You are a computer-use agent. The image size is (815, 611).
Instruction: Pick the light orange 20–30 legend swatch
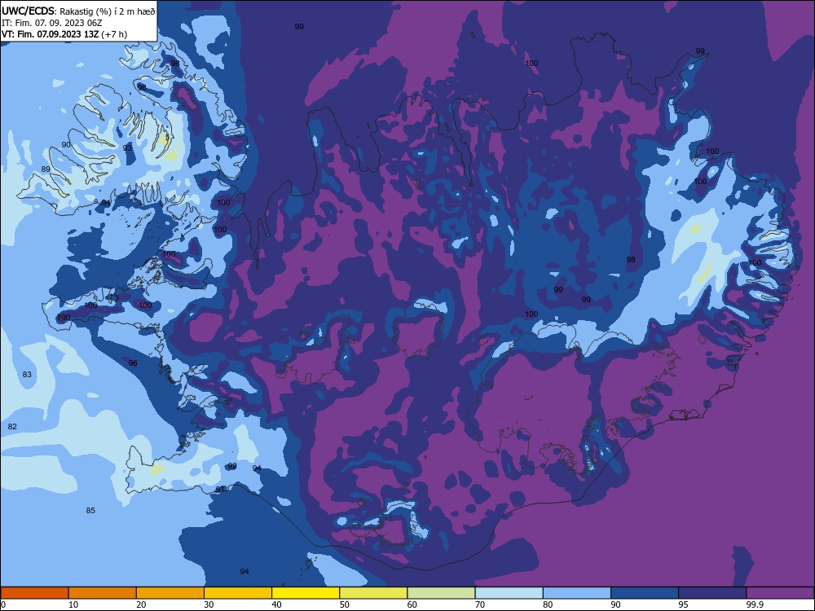coord(170,593)
